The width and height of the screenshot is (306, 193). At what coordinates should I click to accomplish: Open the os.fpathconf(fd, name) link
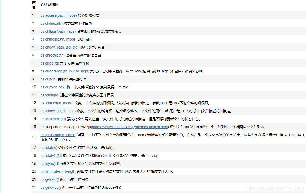(x=58, y=135)
